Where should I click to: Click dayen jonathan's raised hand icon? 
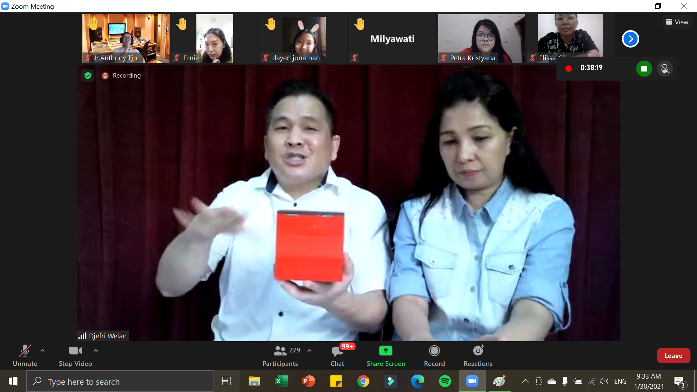[270, 24]
